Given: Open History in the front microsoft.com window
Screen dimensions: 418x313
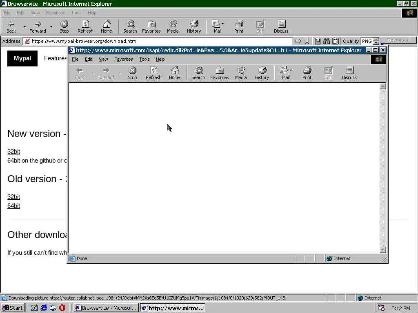Looking at the screenshot, I should (x=262, y=73).
